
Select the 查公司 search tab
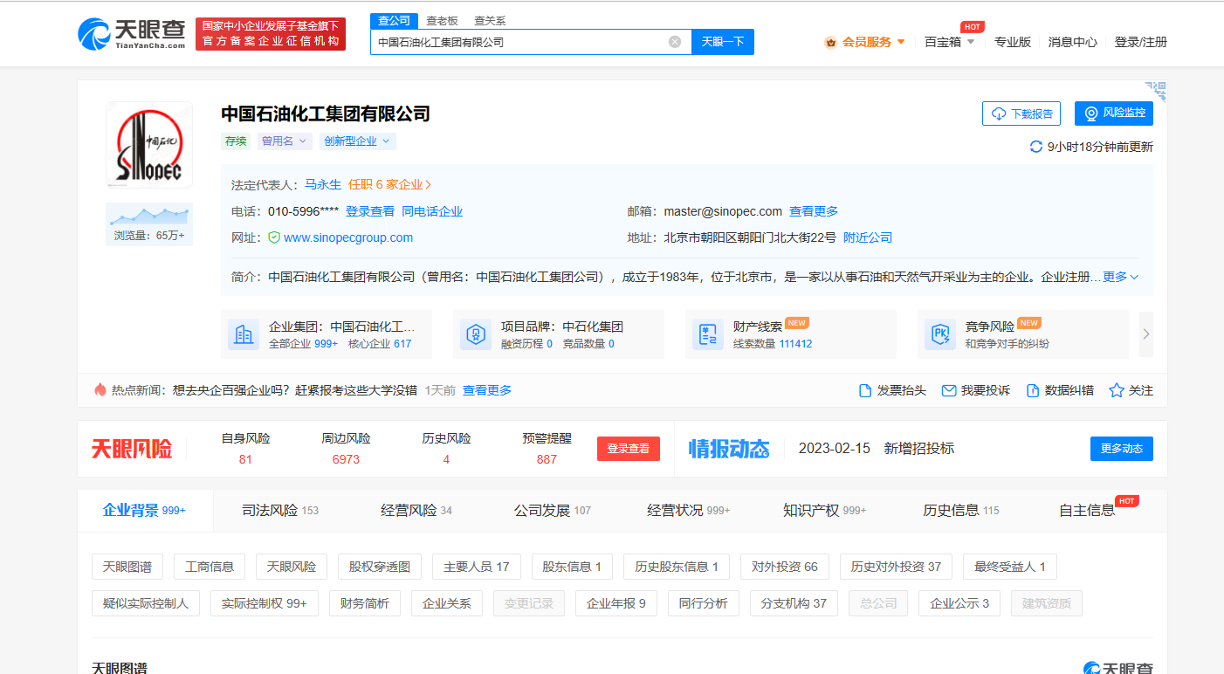click(x=394, y=21)
